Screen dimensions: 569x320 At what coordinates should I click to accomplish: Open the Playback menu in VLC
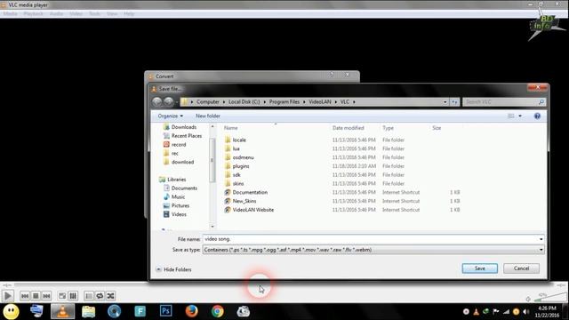coord(34,14)
